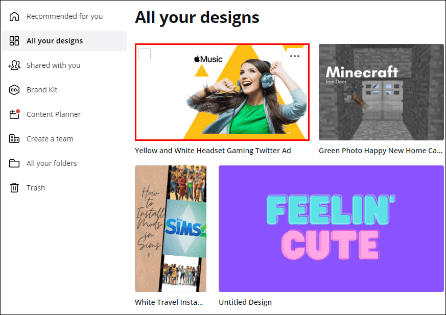The image size is (446, 315).
Task: Select the Yellow and White Headset design checkbox
Action: tap(145, 54)
